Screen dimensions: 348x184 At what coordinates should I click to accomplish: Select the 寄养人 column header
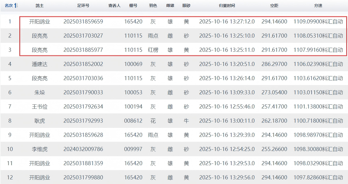114,5
